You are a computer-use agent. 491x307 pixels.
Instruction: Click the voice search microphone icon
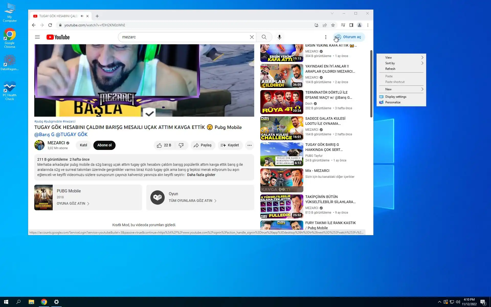280,37
